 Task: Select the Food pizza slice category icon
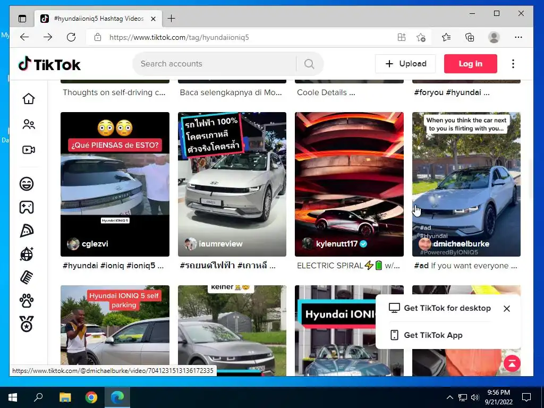tap(27, 231)
